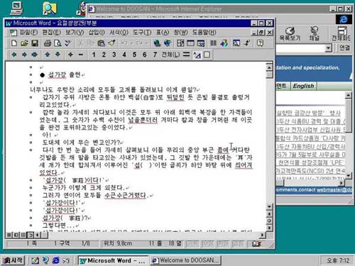
Task: Open the 표(A) table menu
Action: tap(163, 33)
